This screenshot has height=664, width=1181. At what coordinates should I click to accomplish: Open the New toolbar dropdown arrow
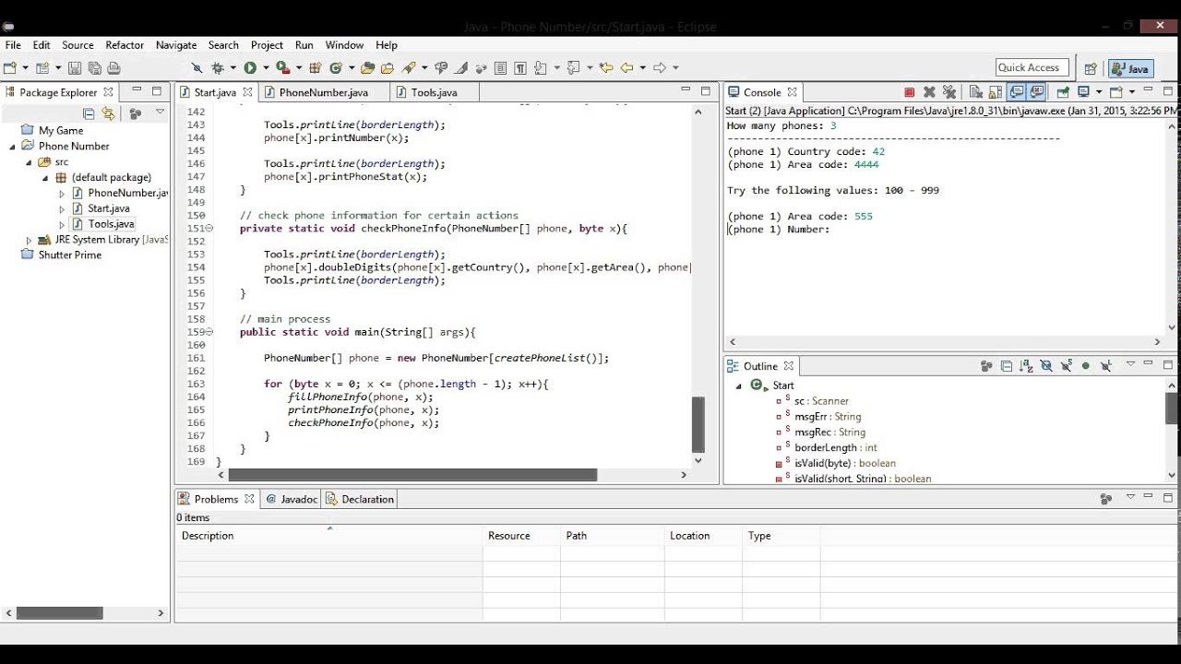(x=26, y=68)
